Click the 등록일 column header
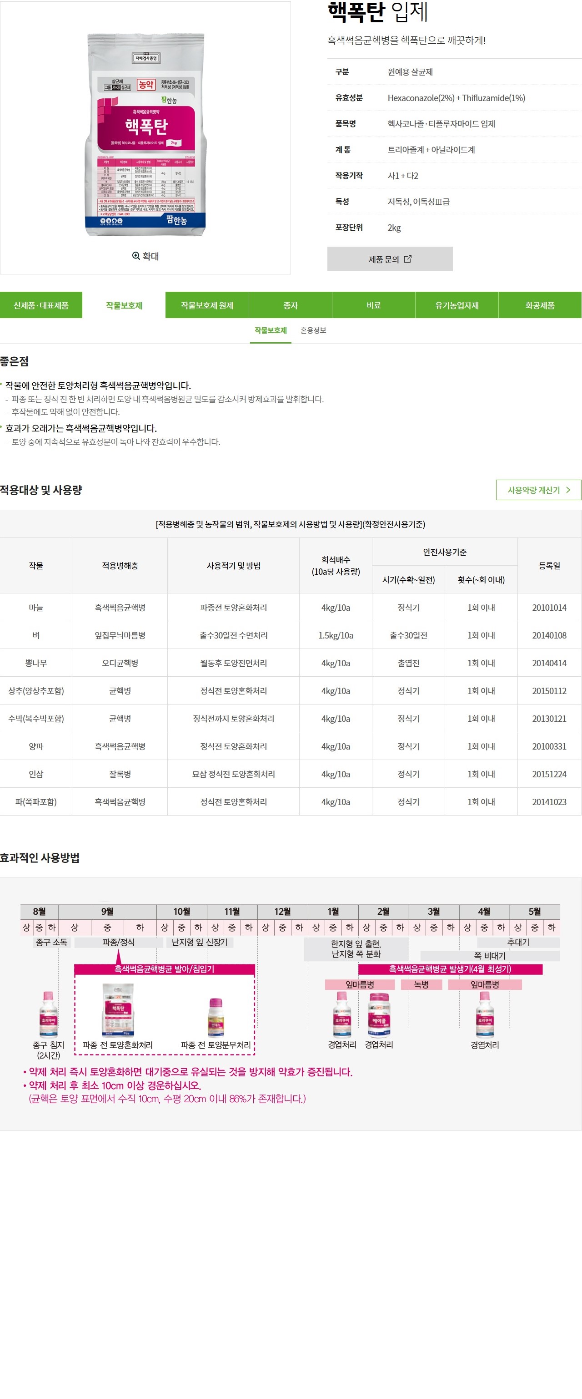This screenshot has height=1399, width=582. (549, 565)
